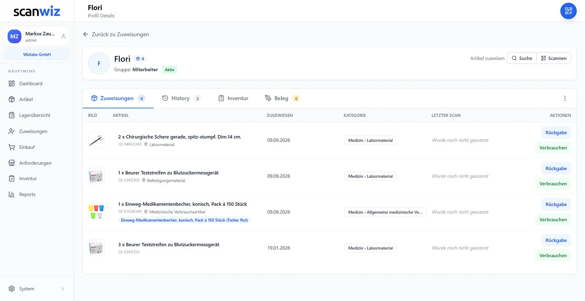Click the Medizin › Allgemeine medizinische category tag

385,212
